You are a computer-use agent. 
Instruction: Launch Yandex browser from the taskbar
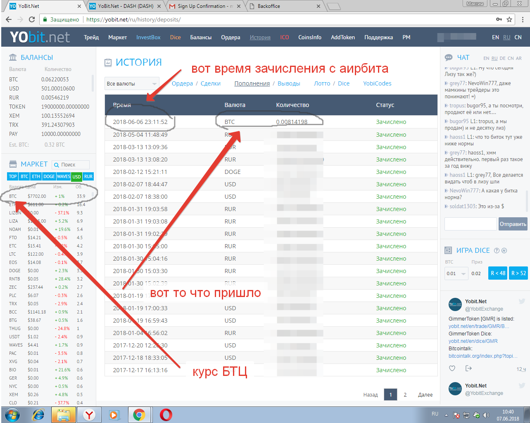tap(89, 415)
